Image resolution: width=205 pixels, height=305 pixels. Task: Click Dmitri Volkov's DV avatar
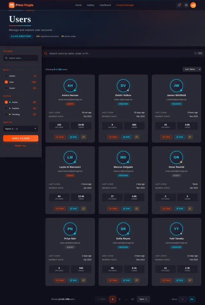coord(123,86)
